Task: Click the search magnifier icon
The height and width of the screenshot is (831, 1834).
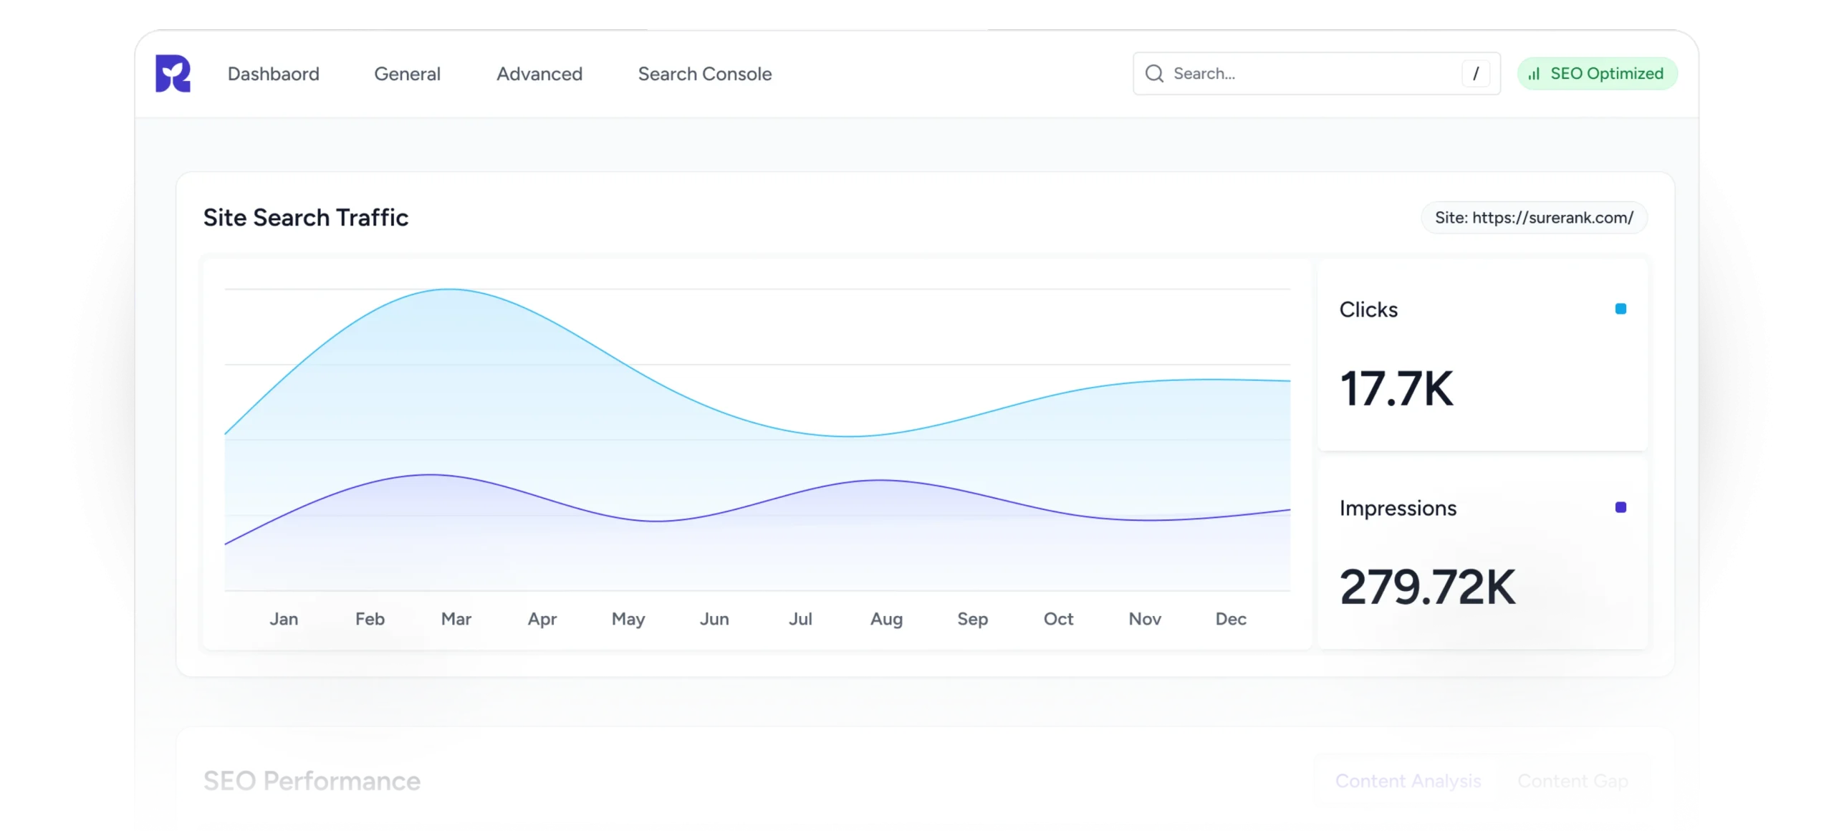Action: coord(1154,74)
